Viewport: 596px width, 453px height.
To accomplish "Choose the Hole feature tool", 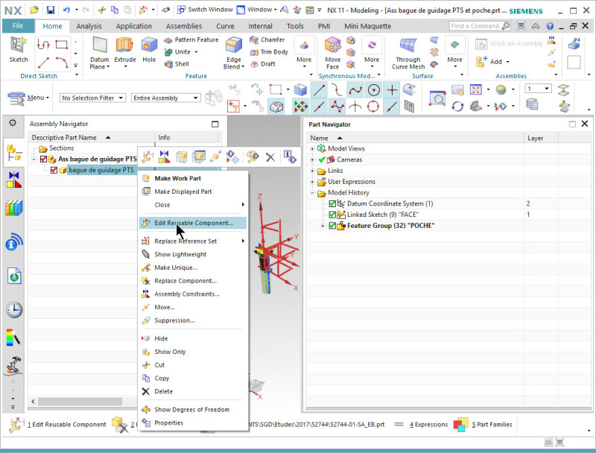I will point(149,49).
